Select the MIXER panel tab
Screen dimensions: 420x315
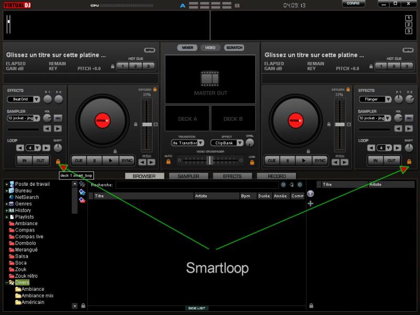click(187, 48)
